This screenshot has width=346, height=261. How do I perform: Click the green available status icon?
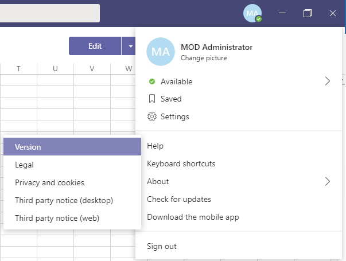[152, 81]
